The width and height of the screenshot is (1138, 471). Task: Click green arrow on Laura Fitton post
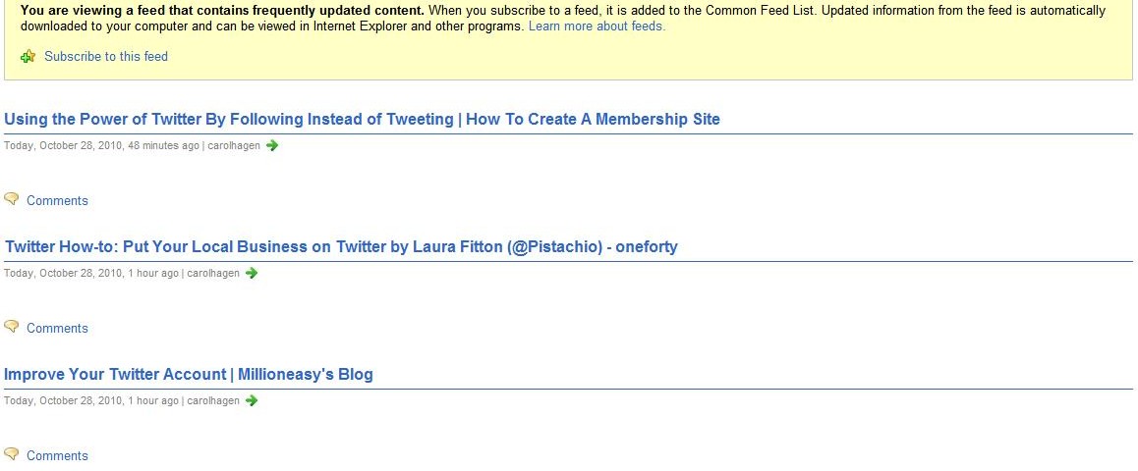coord(252,273)
